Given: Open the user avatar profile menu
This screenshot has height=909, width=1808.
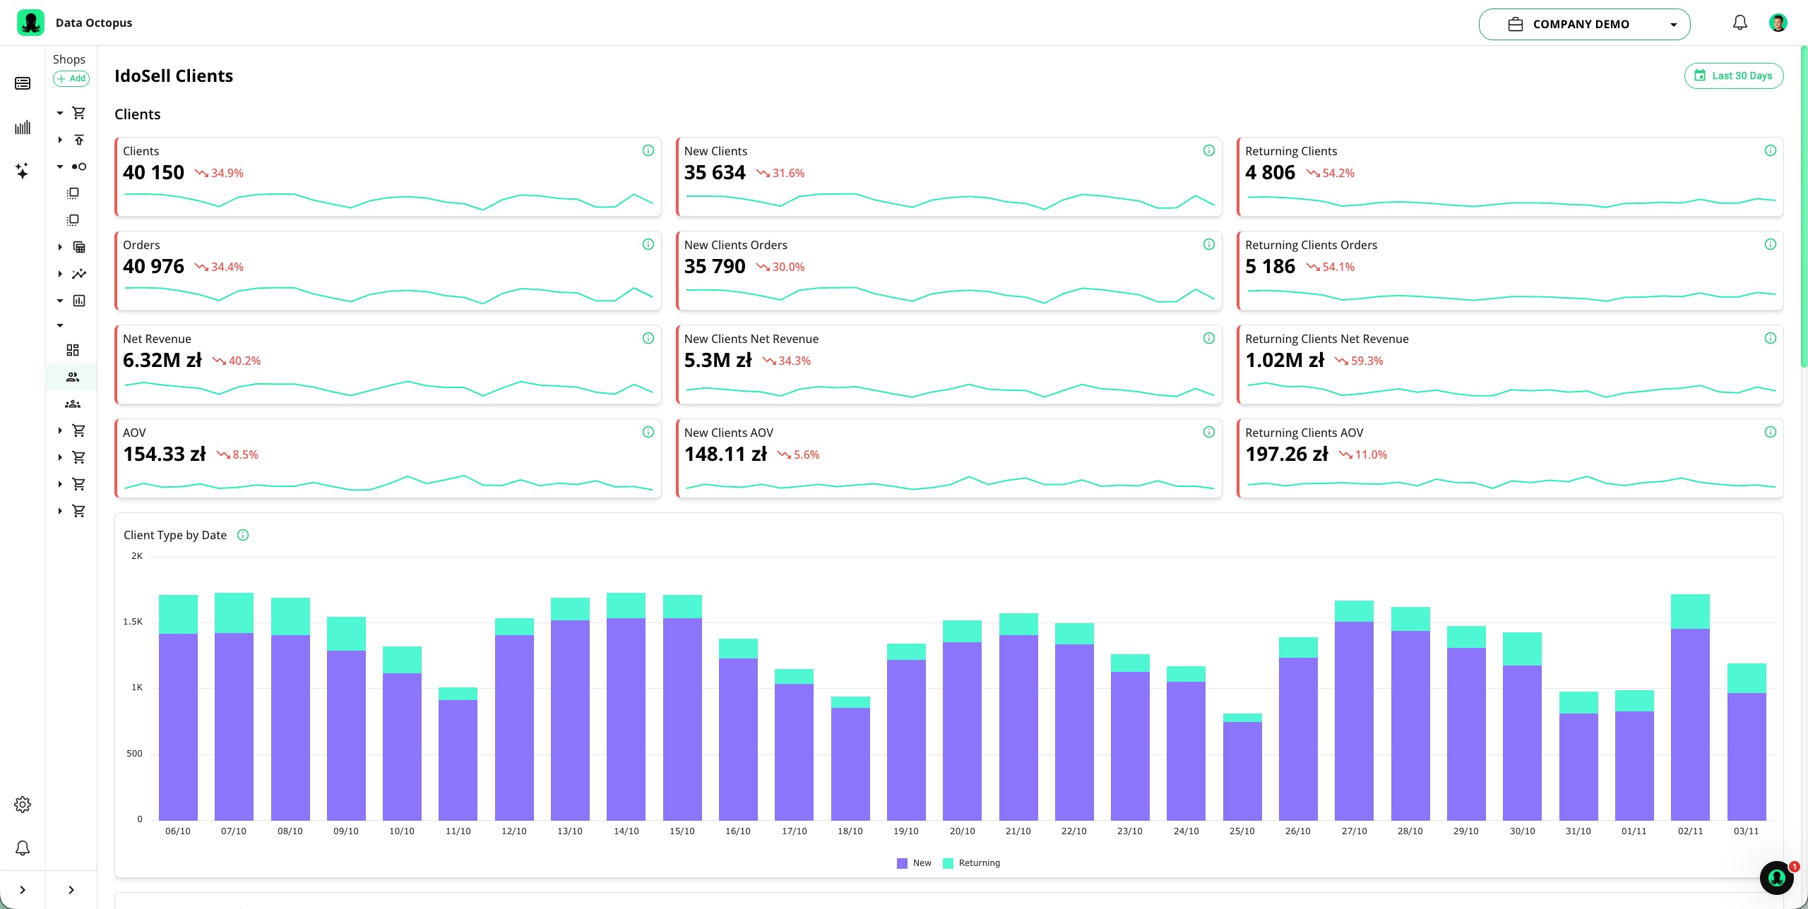Looking at the screenshot, I should 1778,23.
